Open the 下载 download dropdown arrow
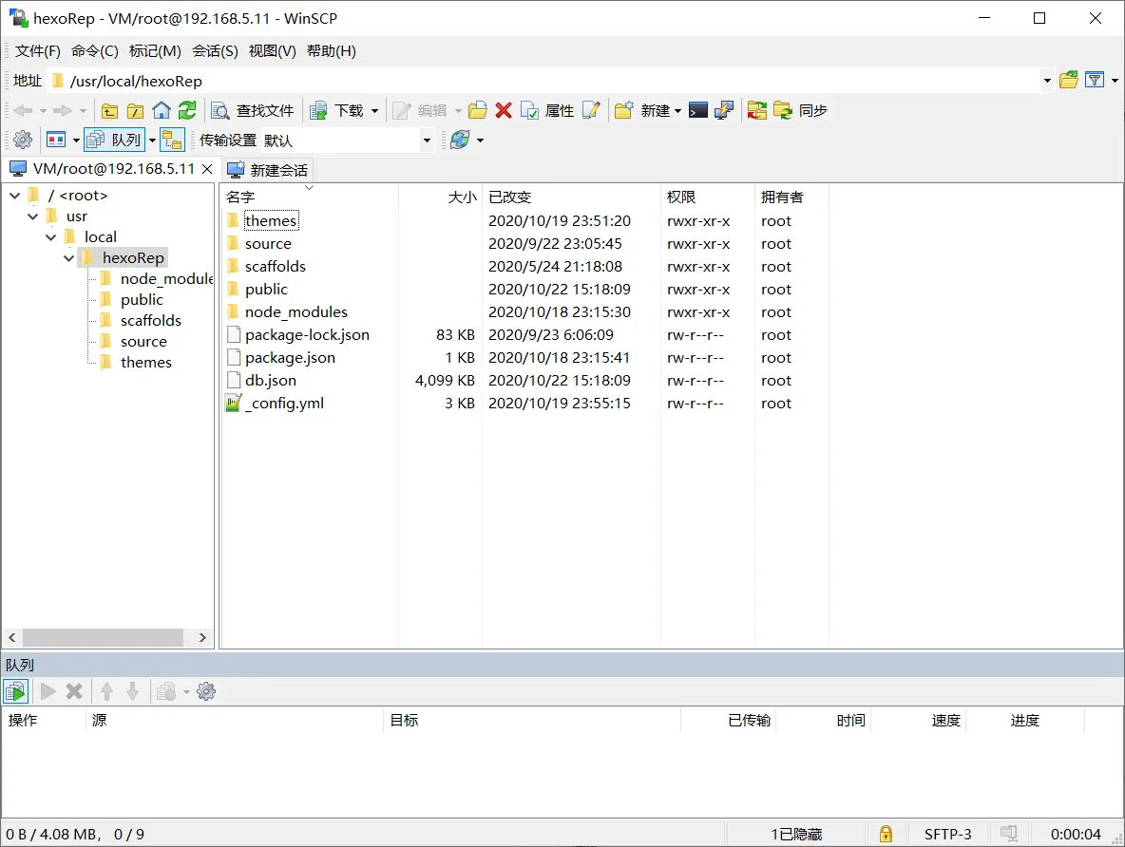The height and width of the screenshot is (847, 1125). point(372,110)
